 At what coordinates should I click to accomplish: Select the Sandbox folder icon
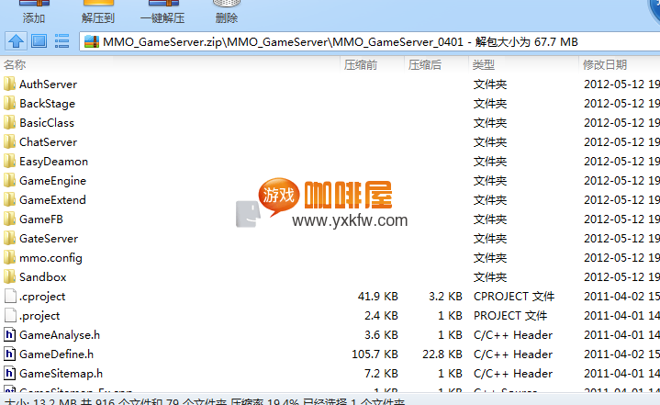click(x=10, y=277)
